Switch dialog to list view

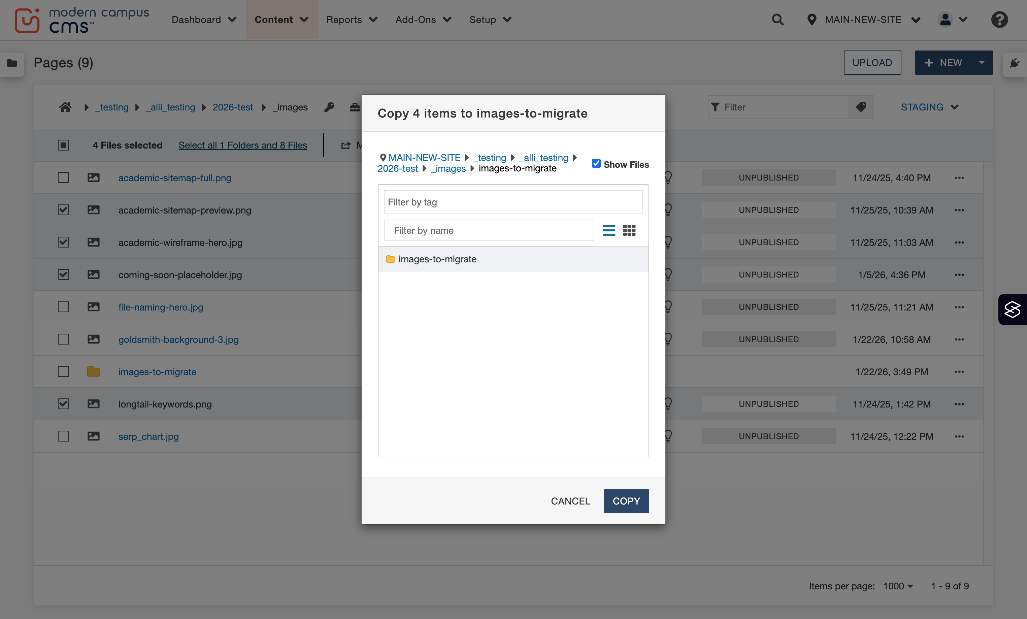(x=608, y=230)
